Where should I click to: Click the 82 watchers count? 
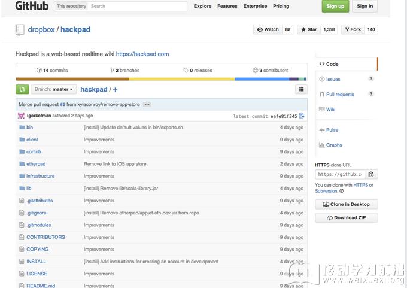pyautogui.click(x=288, y=29)
